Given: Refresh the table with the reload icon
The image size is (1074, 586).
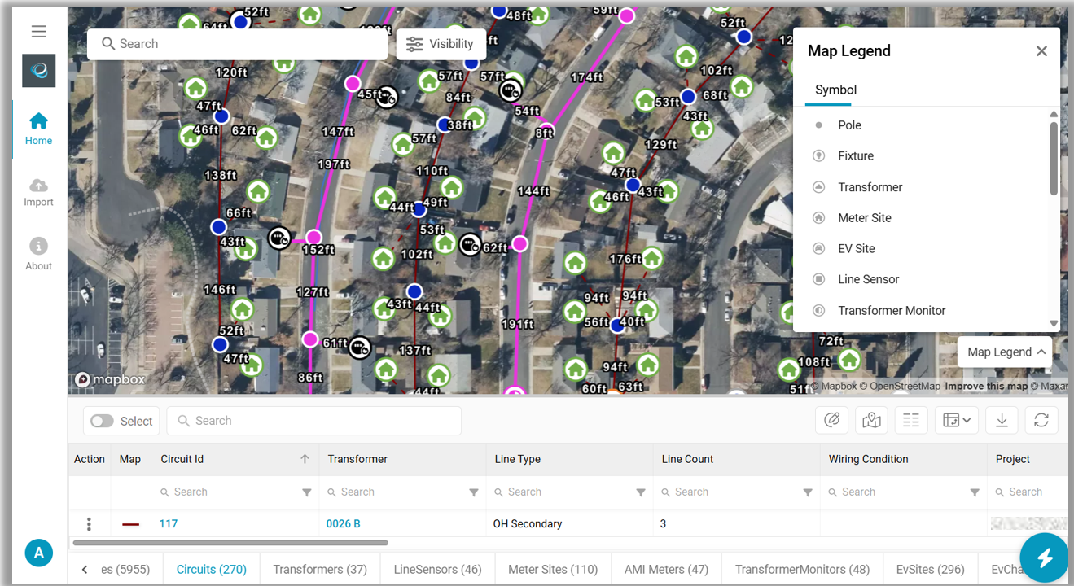Looking at the screenshot, I should (1041, 420).
